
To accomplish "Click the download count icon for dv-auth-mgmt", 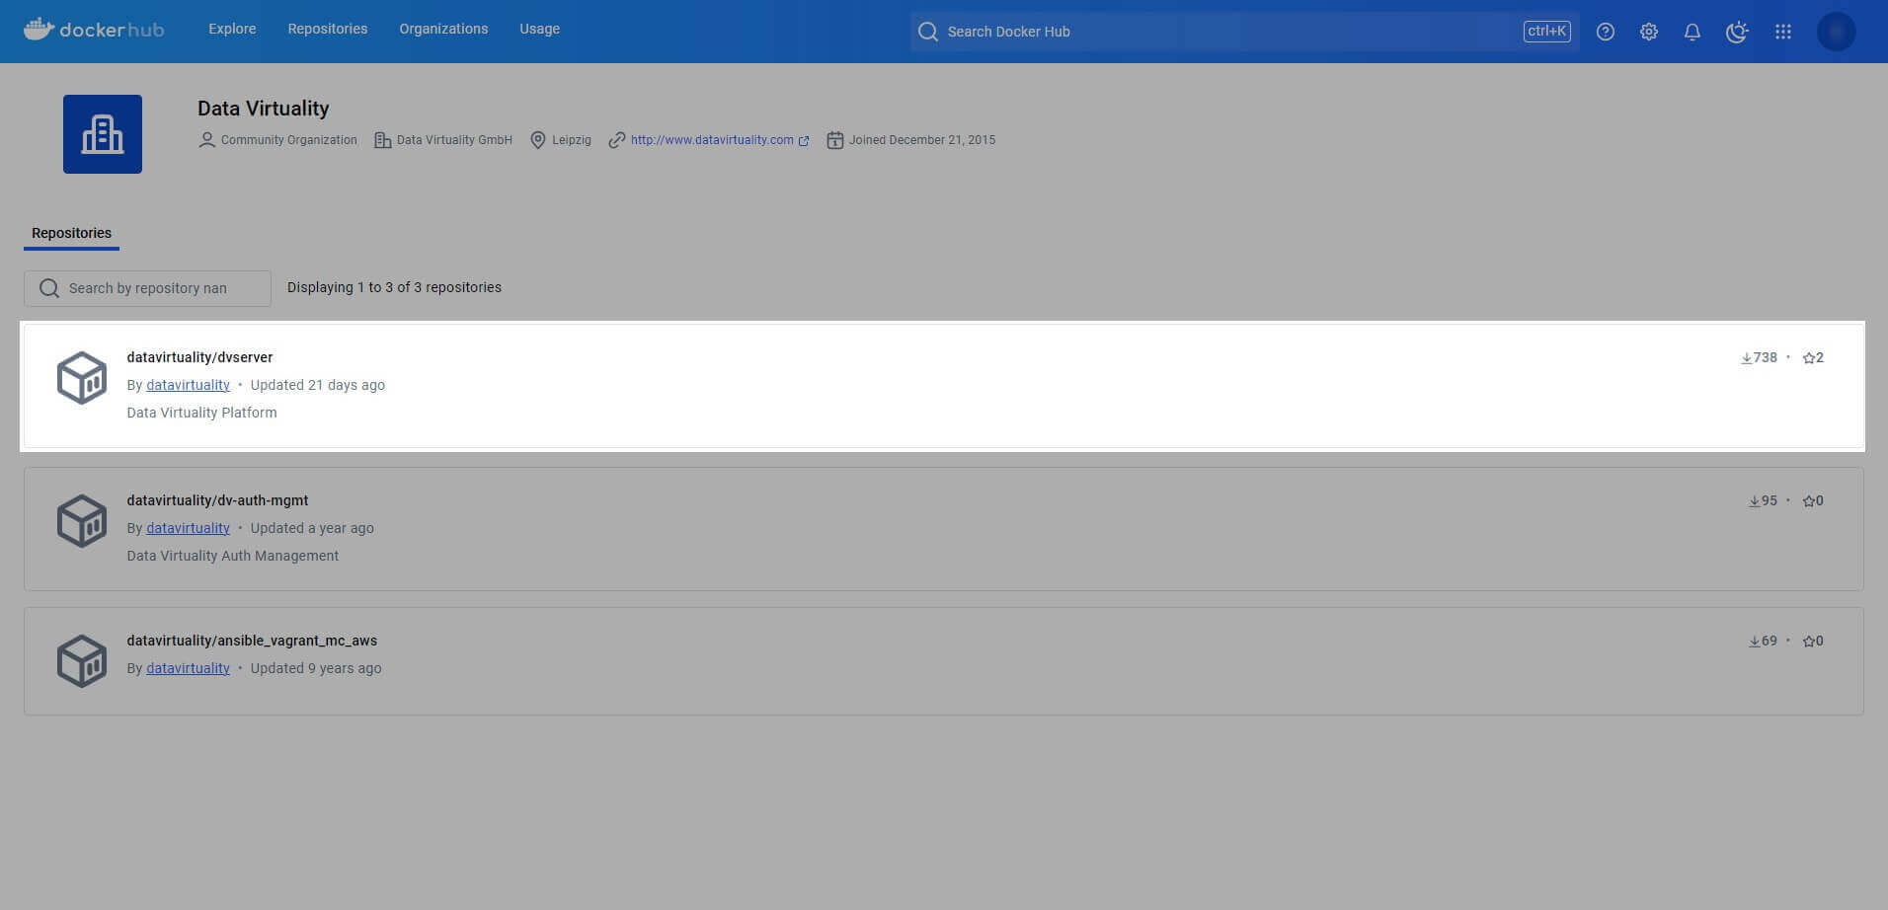I will click(x=1755, y=501).
